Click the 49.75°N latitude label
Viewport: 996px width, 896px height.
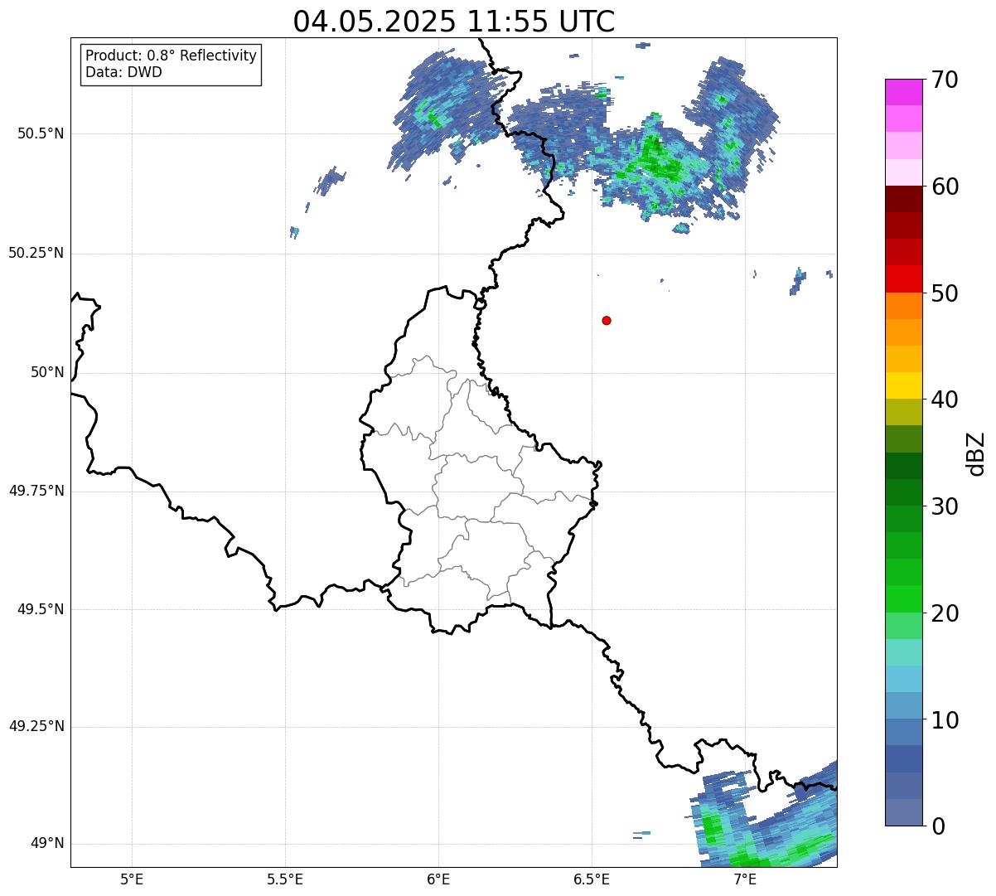(x=36, y=491)
